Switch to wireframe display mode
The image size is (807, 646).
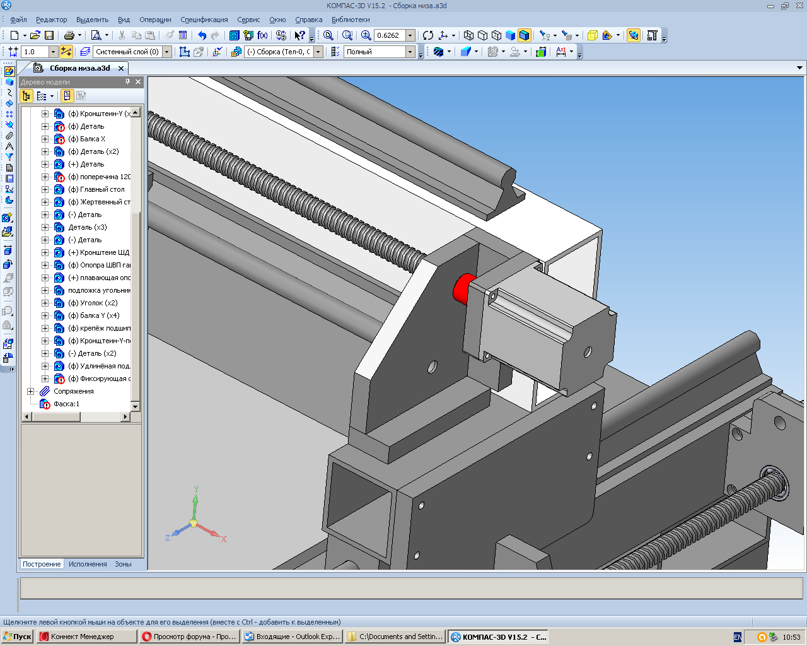468,35
